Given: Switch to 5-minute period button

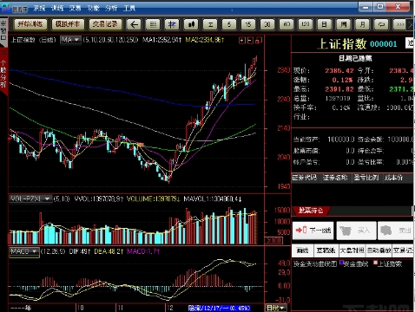Looking at the screenshot, I should click(229, 24).
